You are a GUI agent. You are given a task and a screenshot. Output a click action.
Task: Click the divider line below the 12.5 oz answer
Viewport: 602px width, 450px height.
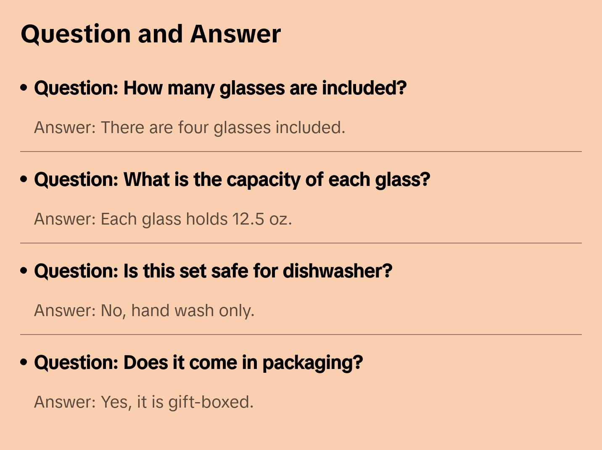click(301, 243)
